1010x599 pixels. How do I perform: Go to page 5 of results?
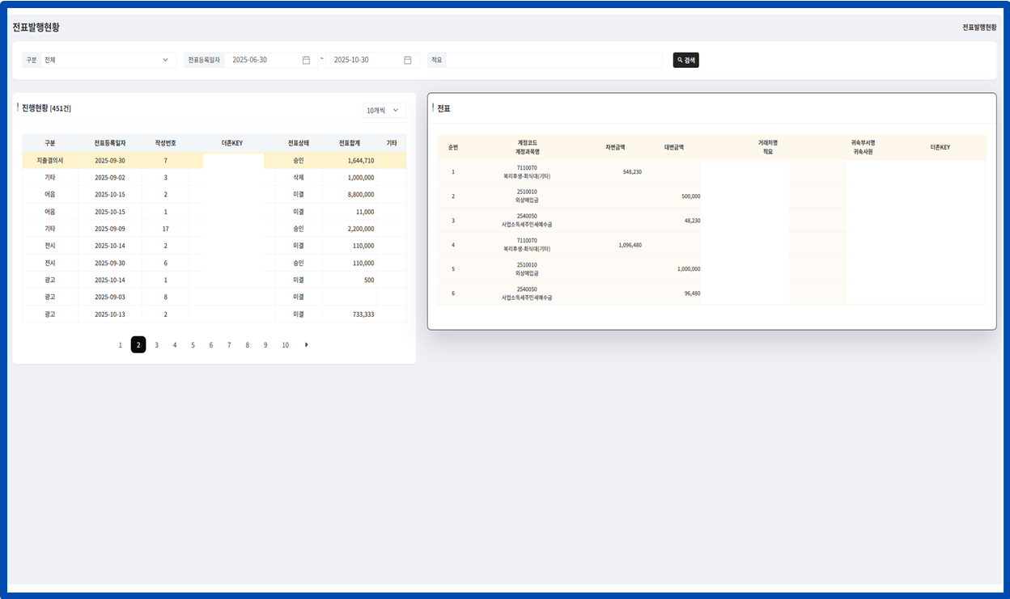tap(193, 345)
